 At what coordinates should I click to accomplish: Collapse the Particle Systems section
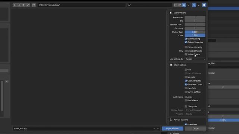click(181, 120)
